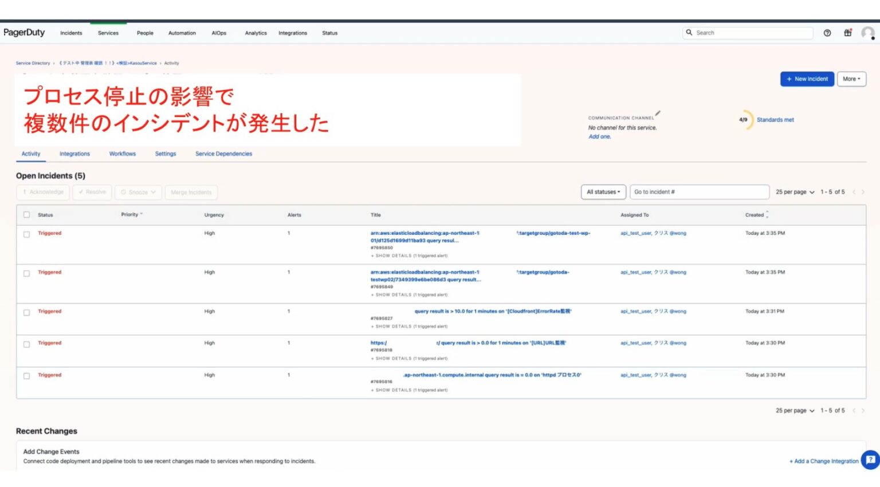Switch to the Integrations tab
The image size is (880, 487).
tap(74, 154)
